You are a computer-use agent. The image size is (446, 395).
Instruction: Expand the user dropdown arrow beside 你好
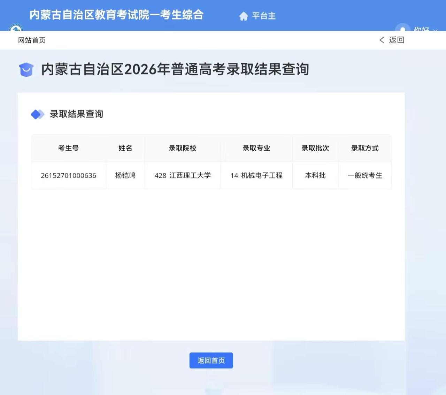click(x=435, y=30)
